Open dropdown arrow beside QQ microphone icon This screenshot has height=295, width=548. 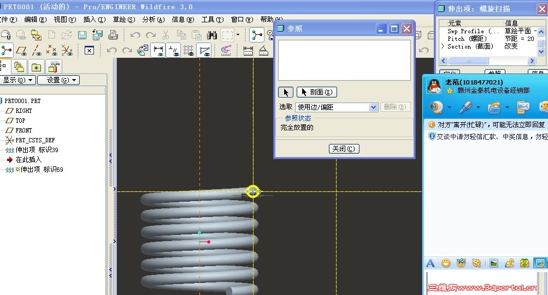(x=478, y=107)
